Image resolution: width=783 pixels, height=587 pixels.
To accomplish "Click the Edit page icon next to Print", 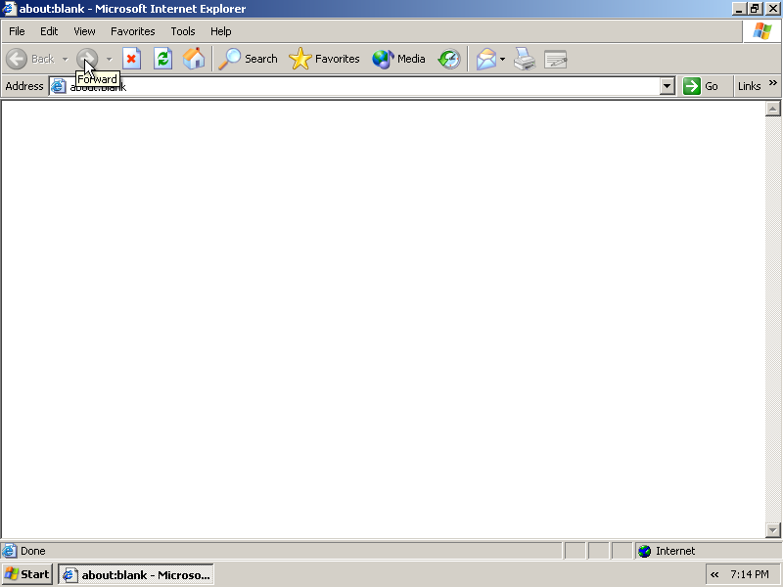I will [556, 59].
